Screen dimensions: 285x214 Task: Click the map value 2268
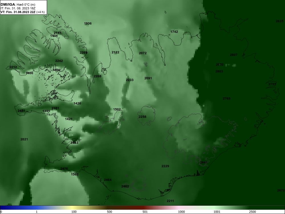[97, 76]
